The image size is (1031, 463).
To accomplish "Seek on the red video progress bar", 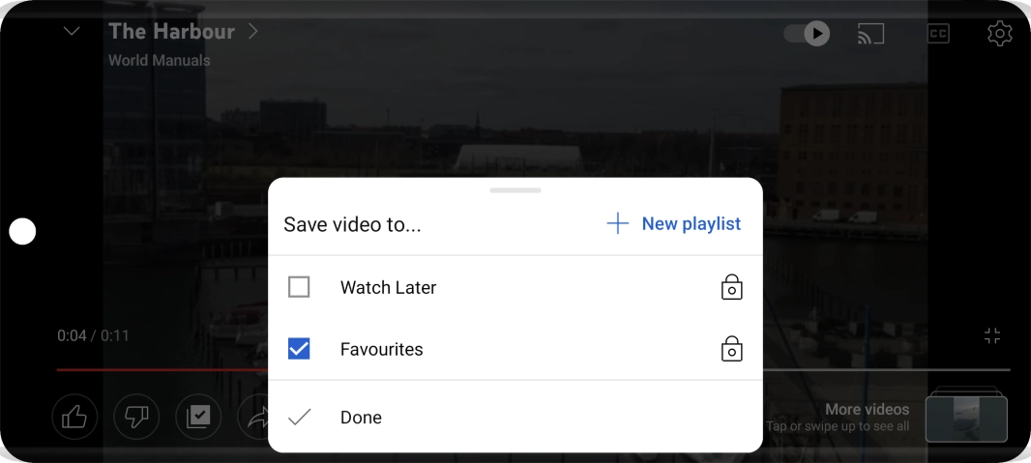I will pos(162,370).
